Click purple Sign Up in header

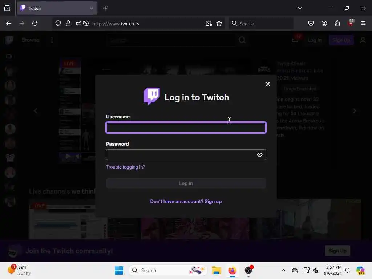[x=341, y=40]
